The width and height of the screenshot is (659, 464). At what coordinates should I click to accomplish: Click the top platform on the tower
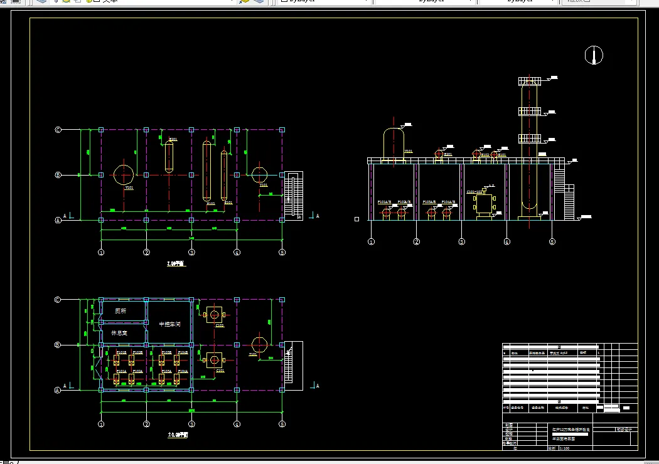pyautogui.click(x=530, y=81)
